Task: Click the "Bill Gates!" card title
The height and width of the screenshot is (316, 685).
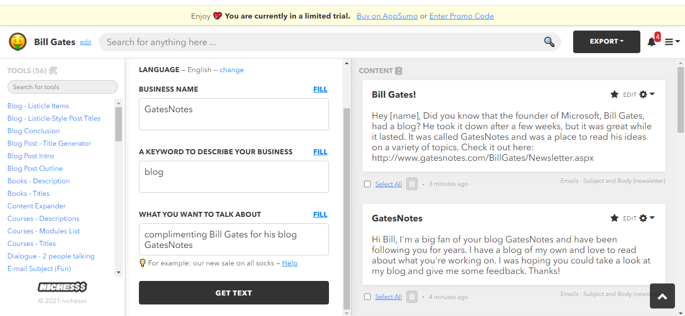Action: click(394, 95)
